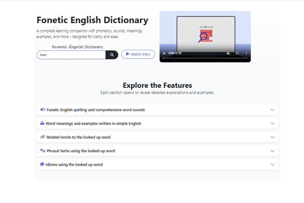Image resolution: width=304 pixels, height=203 pixels.
Task: Click the speech bubble icon beside Idioms
Action: (42, 164)
